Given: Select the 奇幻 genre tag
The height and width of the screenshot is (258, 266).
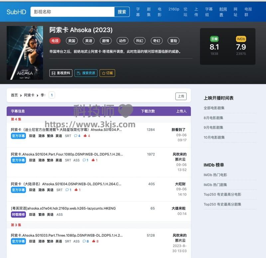Looking at the screenshot, I should [157, 41].
